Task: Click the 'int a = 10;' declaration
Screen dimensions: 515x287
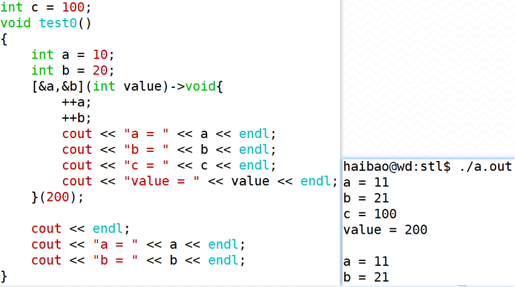Action: click(x=73, y=54)
